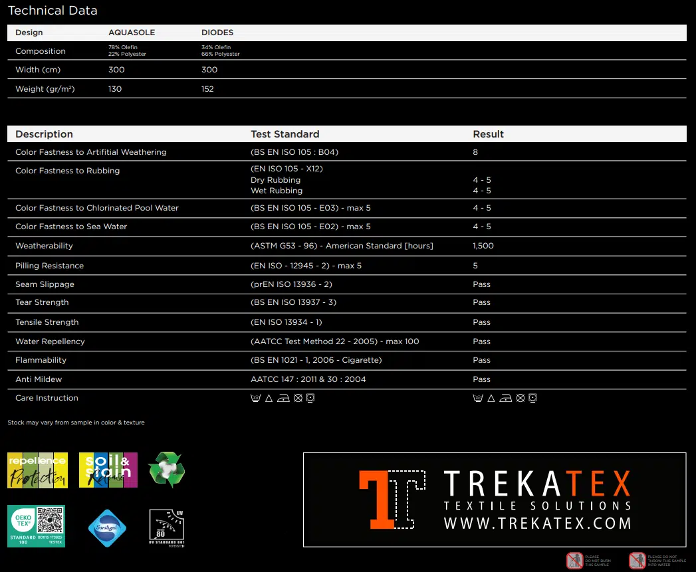
Task: Click the blue Sanitized diamond logo
Action: [x=107, y=528]
